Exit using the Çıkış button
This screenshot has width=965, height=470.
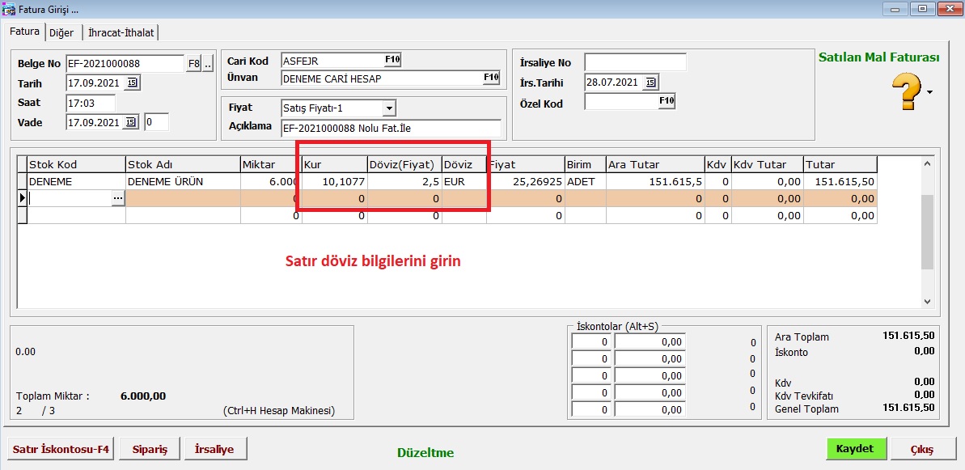click(x=921, y=449)
